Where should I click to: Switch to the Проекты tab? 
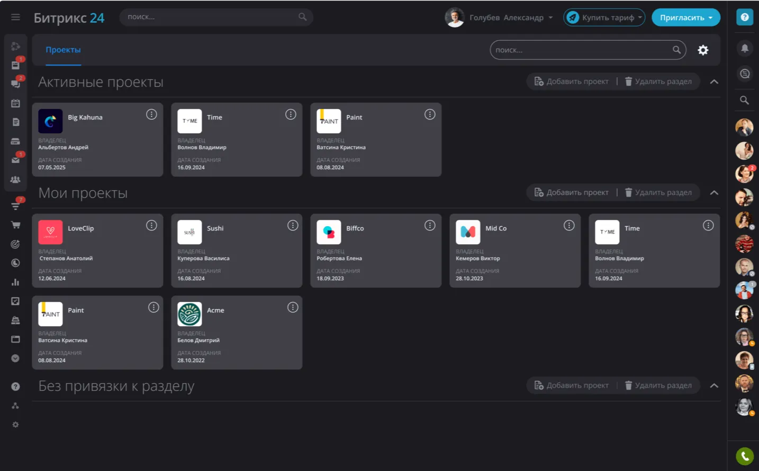63,50
